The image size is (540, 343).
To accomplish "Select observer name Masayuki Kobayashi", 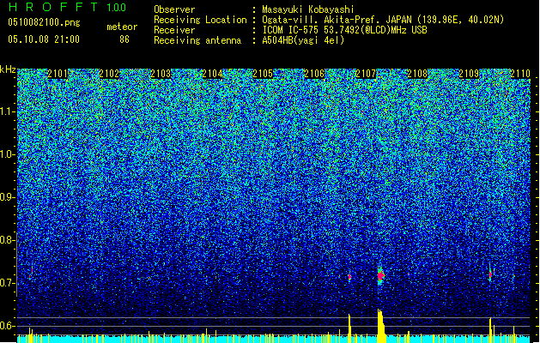I will click(307, 9).
